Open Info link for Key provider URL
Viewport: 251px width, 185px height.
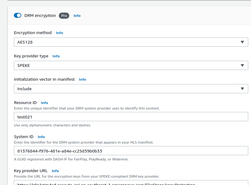click(x=55, y=171)
